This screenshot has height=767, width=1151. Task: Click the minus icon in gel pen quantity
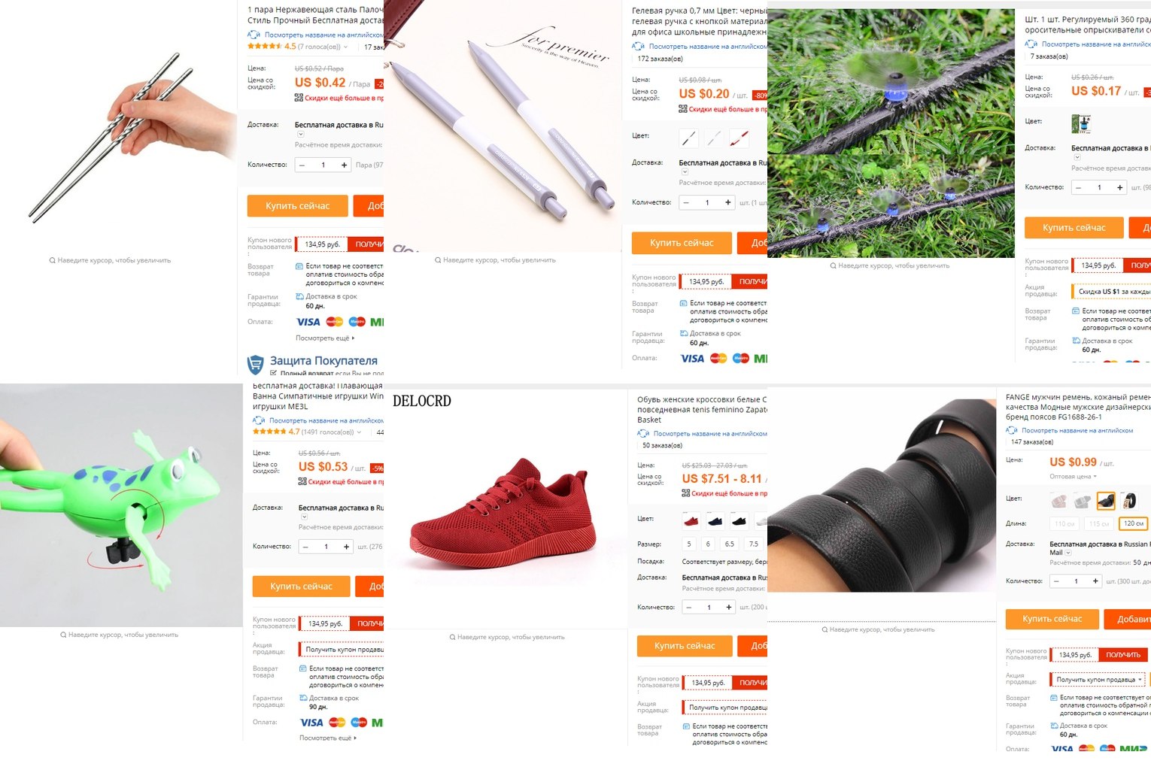[685, 202]
